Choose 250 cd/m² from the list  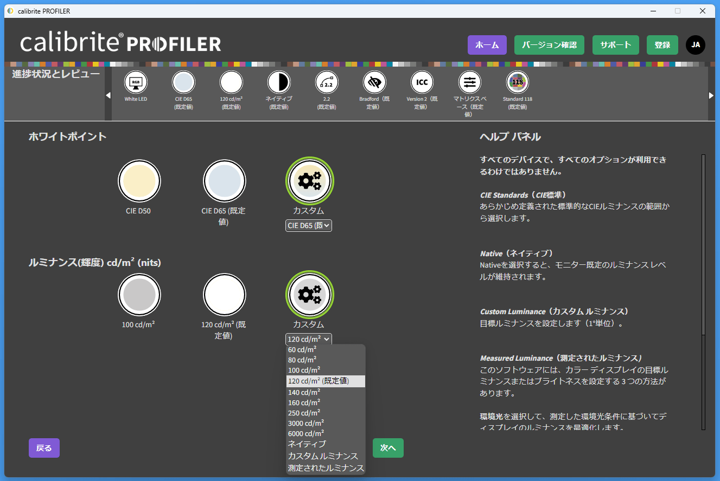326,413
